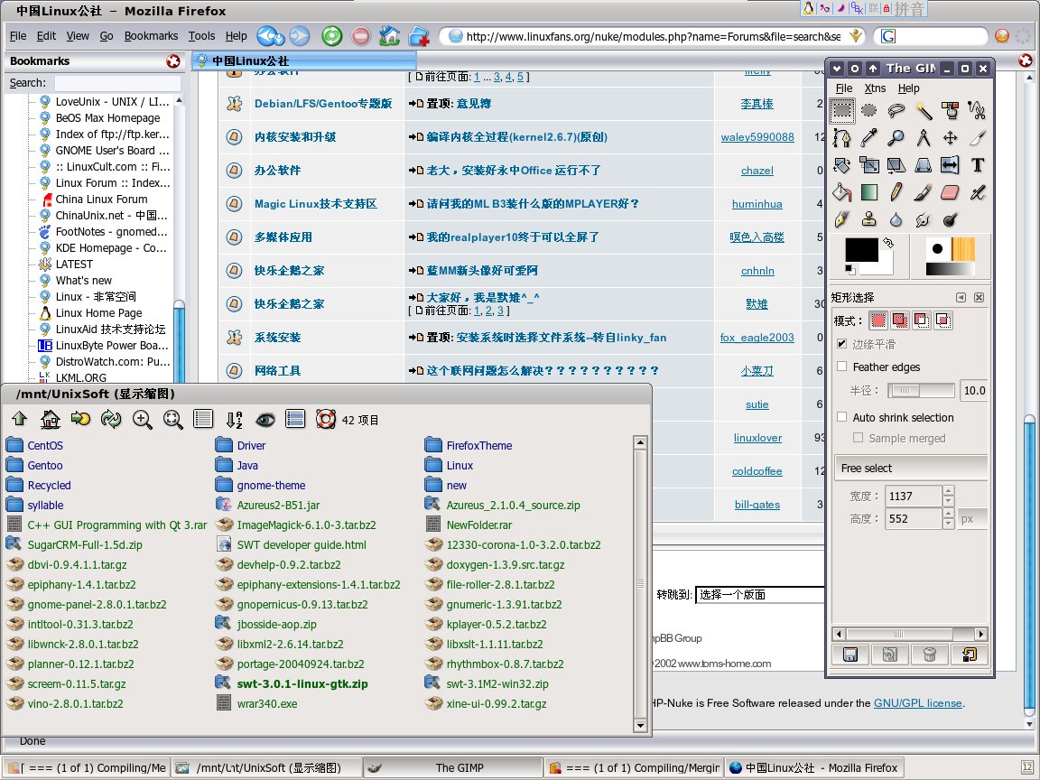This screenshot has width=1040, height=780.
Task: Open the 编译内核全过程(kernel2.6.7) topic link
Action: [x=516, y=137]
